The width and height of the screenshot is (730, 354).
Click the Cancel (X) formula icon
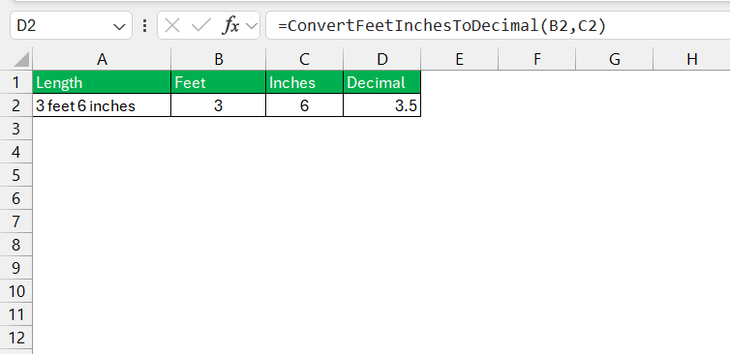pyautogui.click(x=172, y=25)
